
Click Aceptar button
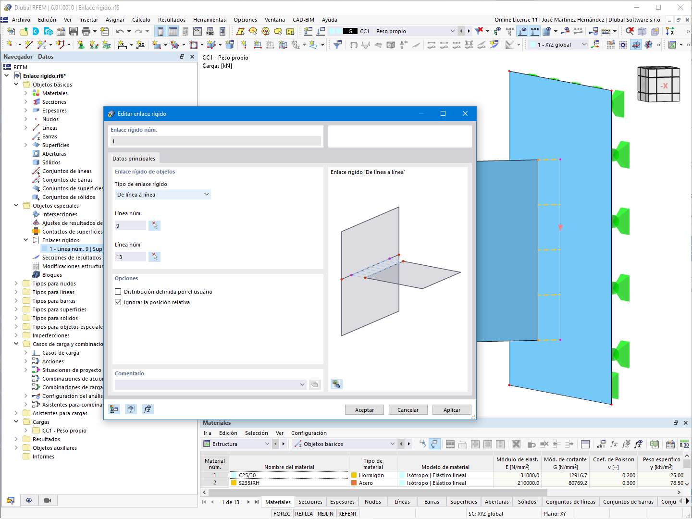[364, 410]
